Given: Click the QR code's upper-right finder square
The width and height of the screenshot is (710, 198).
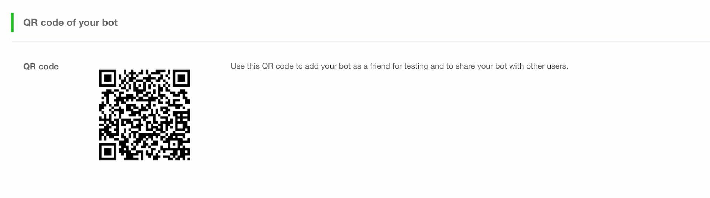Looking at the screenshot, I should [181, 78].
